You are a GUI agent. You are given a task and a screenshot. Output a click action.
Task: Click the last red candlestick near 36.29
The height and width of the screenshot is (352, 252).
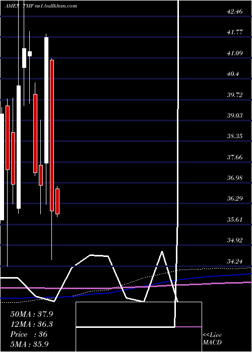[x=57, y=201]
